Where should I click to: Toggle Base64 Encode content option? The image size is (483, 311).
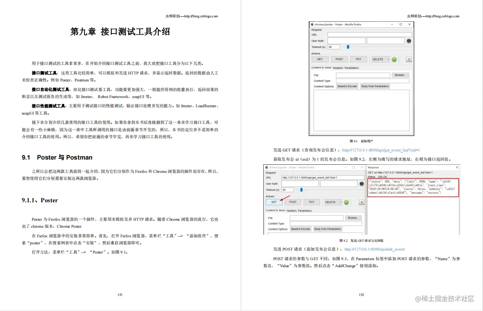(347, 86)
